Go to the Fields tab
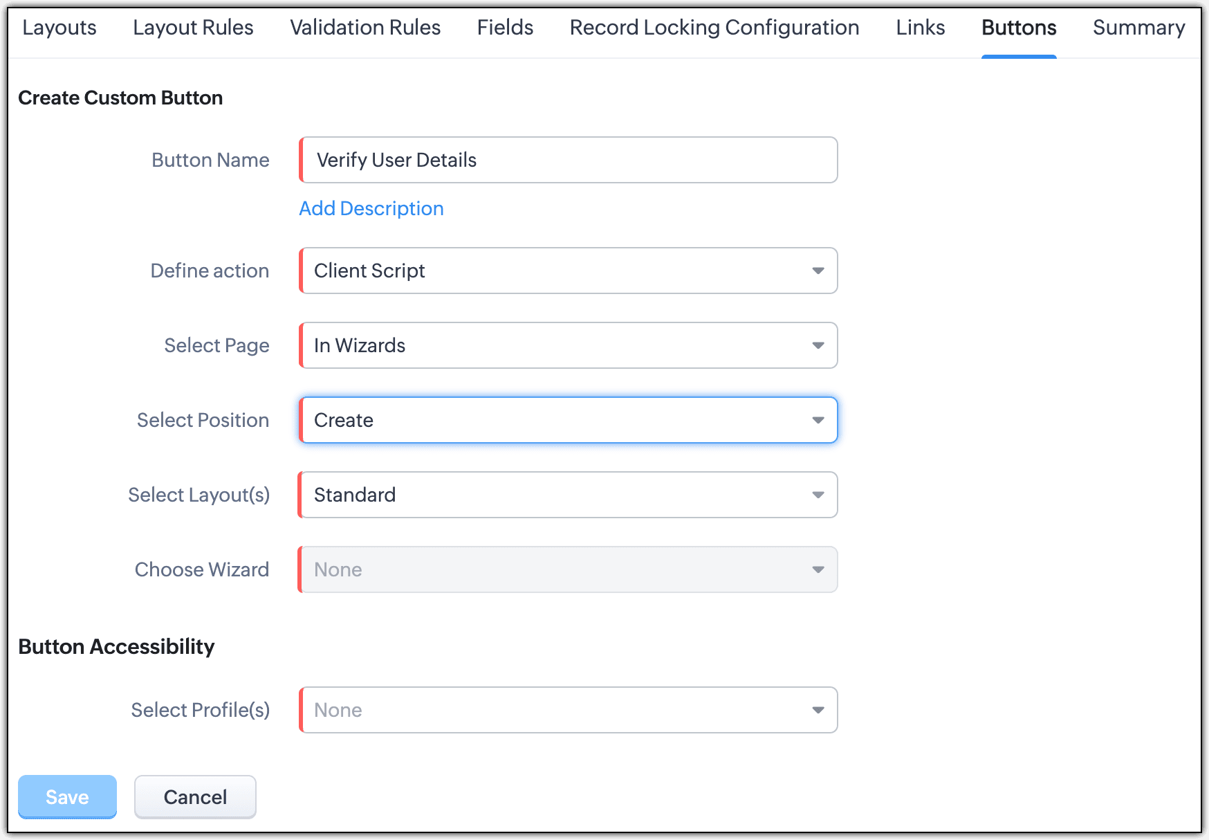This screenshot has height=840, width=1209. (x=505, y=28)
